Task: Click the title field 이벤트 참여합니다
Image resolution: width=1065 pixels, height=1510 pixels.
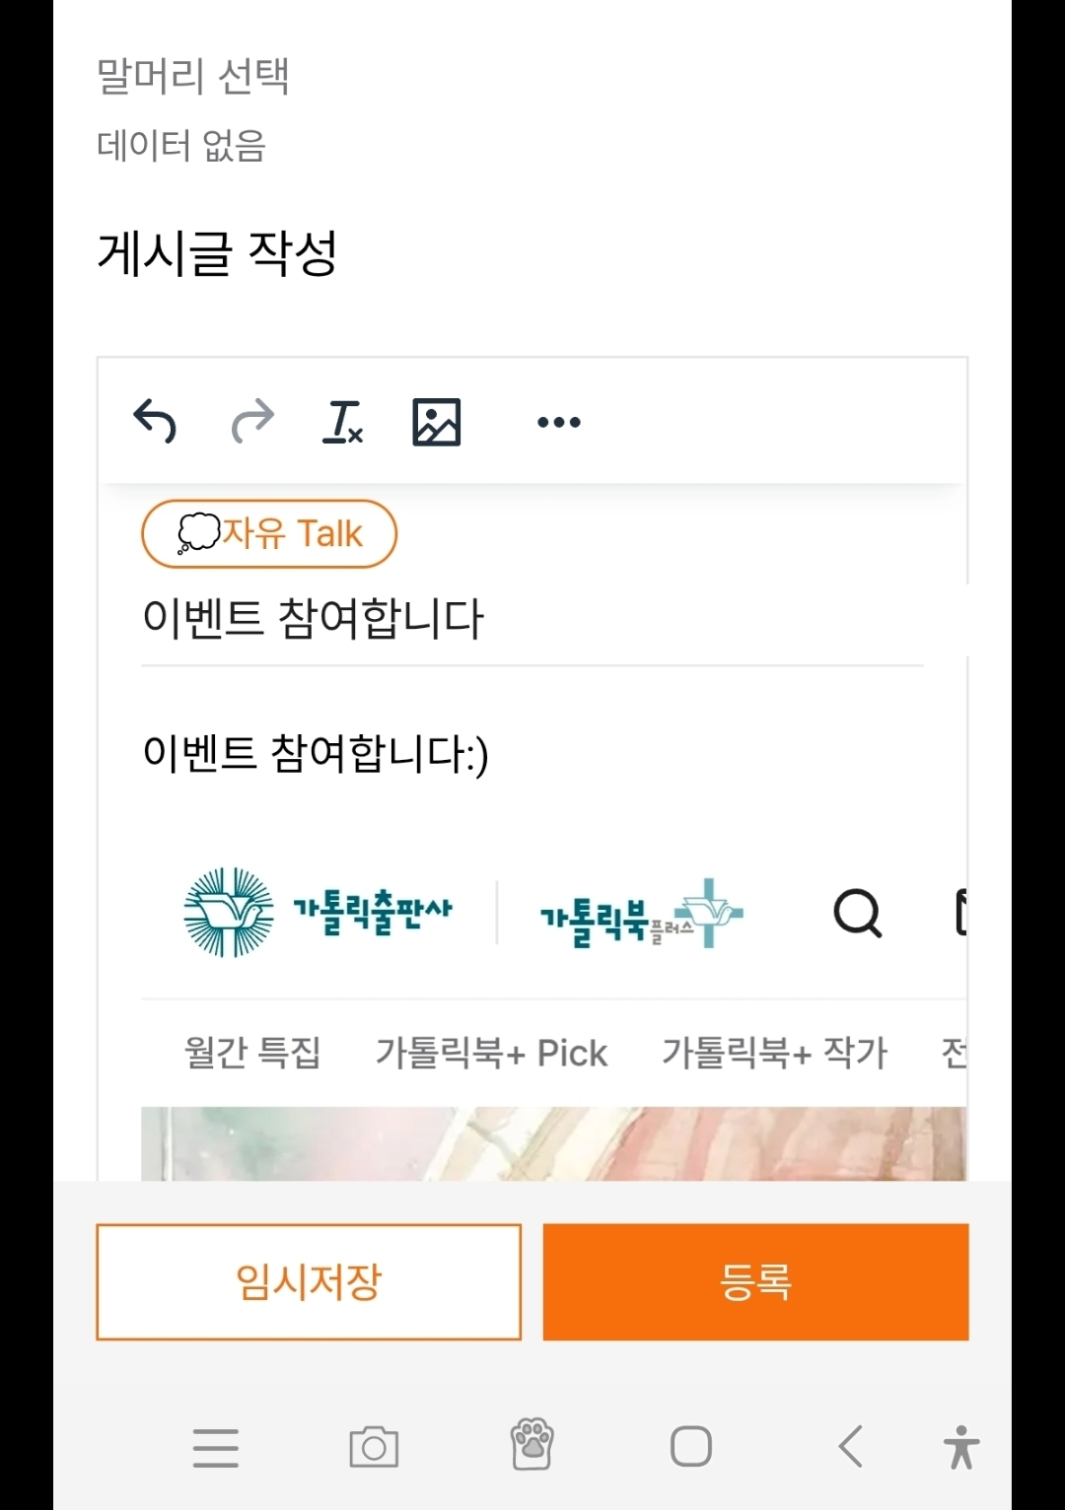Action: (532, 619)
